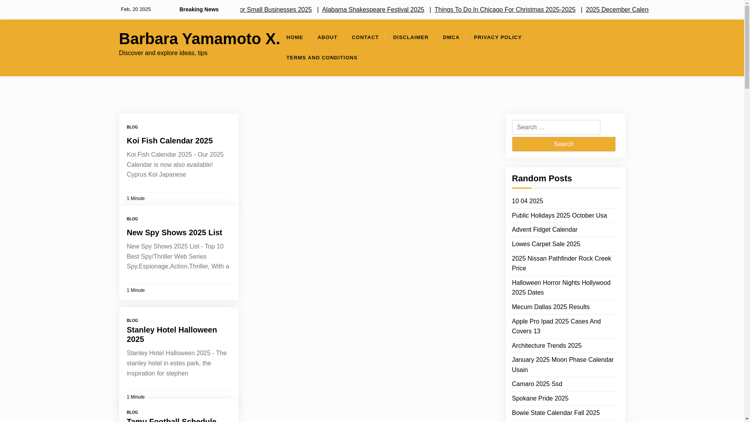This screenshot has width=750, height=422.
Task: Click the Koi Fish Calendar excerpt text
Action: click(x=175, y=165)
